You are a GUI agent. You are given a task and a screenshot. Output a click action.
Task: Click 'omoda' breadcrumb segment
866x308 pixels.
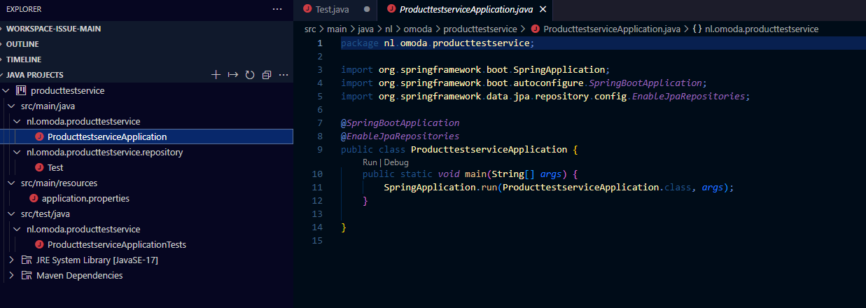(x=419, y=29)
